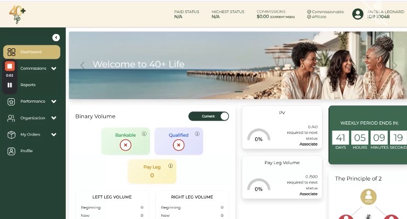Pause the screen recording
Image resolution: width=407 pixels, height=219 pixels.
point(10,85)
